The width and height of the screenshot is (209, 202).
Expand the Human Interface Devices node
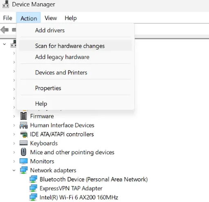point(14,125)
